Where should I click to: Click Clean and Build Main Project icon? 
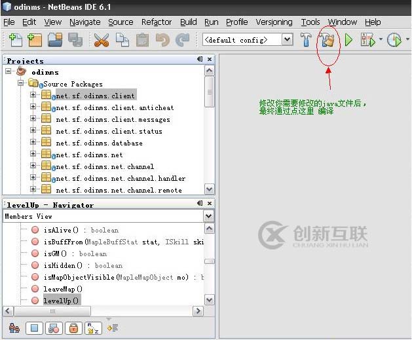pyautogui.click(x=328, y=40)
